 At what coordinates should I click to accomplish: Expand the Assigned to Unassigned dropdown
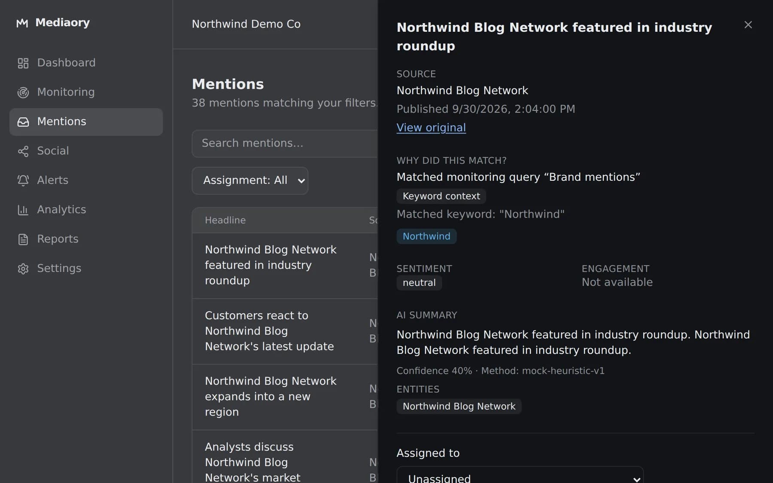click(520, 476)
